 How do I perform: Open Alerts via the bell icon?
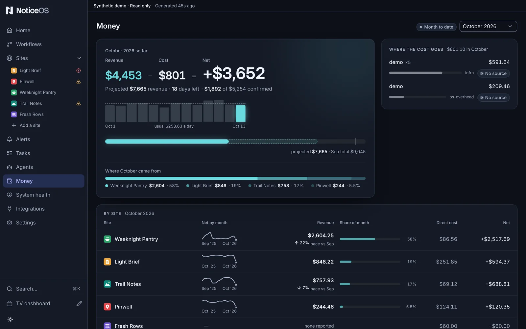10,139
